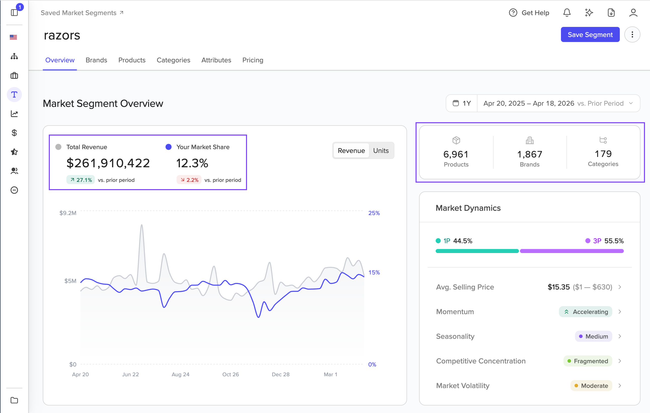Click the question mark help icon
Image resolution: width=650 pixels, height=413 pixels.
[x=513, y=13]
